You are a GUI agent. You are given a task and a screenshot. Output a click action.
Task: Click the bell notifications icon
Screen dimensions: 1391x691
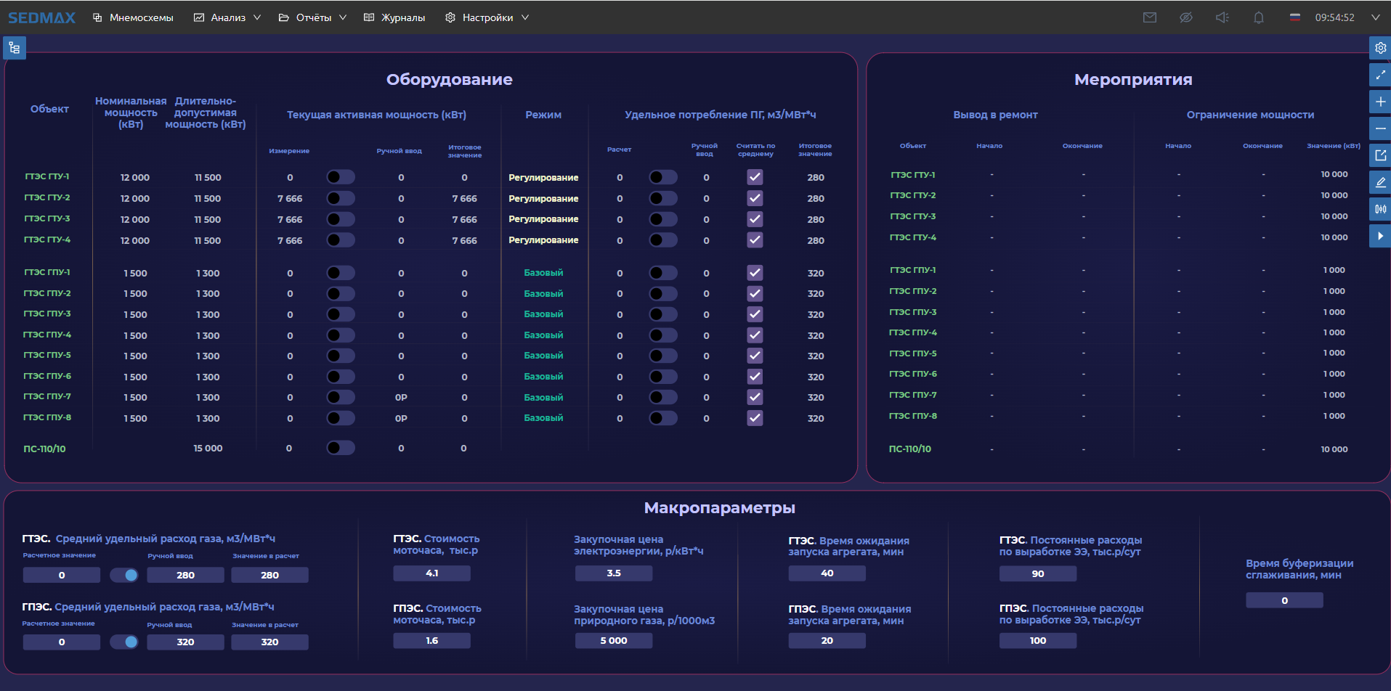pyautogui.click(x=1259, y=17)
